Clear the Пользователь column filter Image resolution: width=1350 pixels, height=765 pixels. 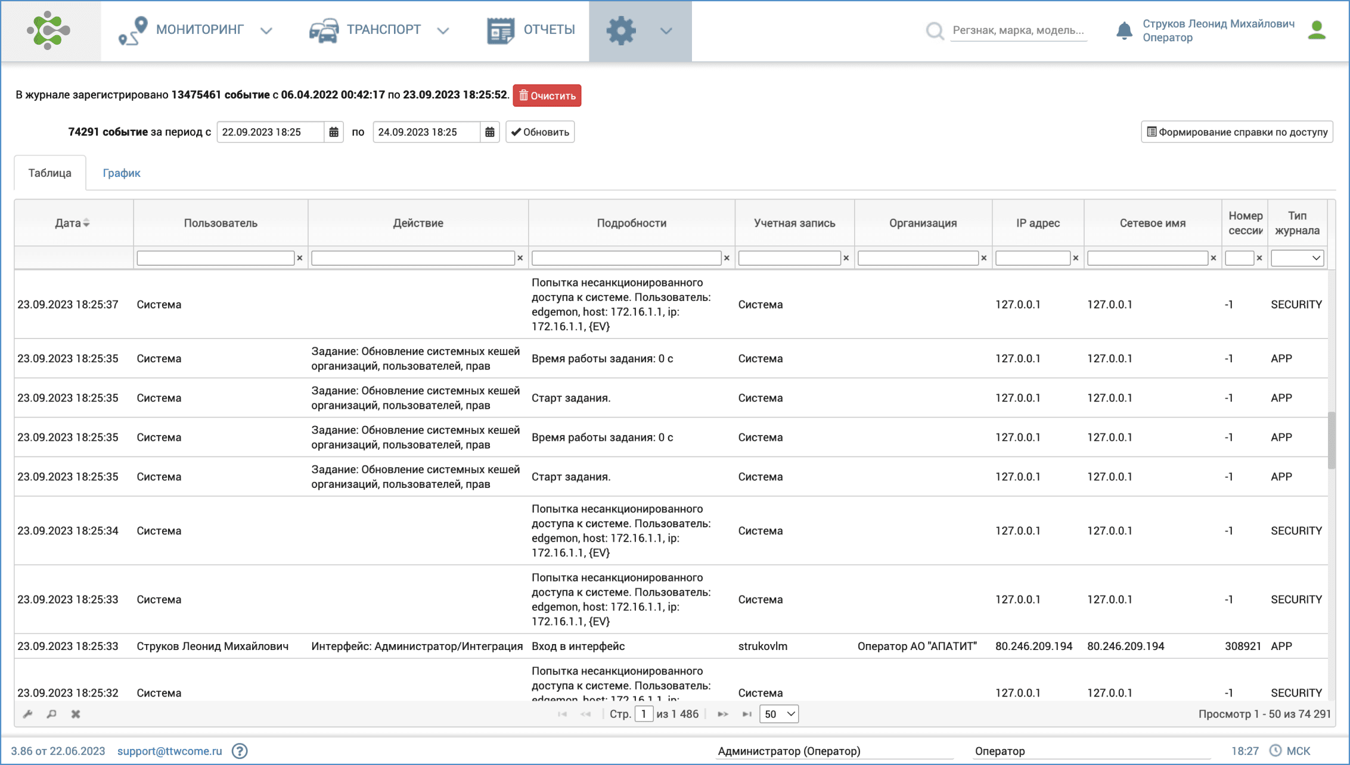coord(300,258)
